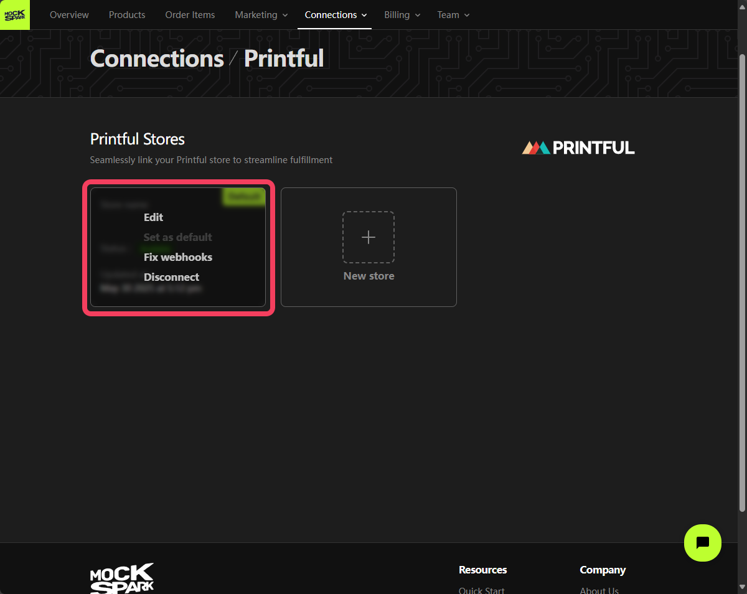747x594 pixels.
Task: Click the Printful logo
Action: tap(578, 148)
